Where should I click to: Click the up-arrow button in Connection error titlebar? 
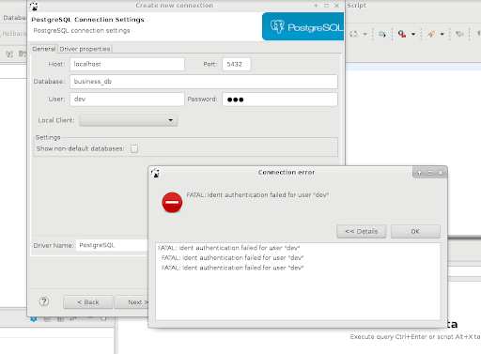coord(419,173)
